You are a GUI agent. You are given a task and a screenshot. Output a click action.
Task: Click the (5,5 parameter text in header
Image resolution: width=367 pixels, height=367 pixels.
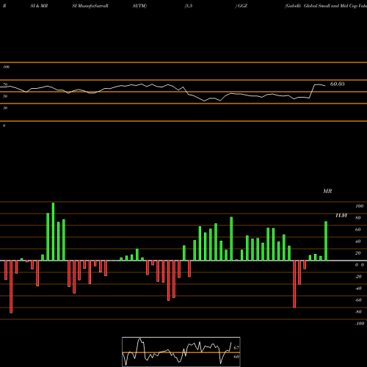coord(189,6)
